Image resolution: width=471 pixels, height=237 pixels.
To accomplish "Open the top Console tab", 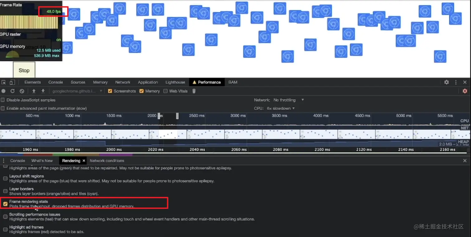I will click(x=56, y=82).
